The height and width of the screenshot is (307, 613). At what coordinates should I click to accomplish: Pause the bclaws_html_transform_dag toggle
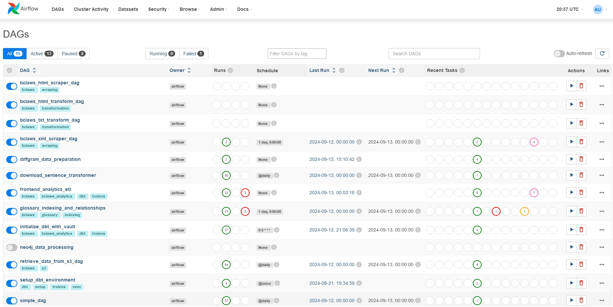12,105
